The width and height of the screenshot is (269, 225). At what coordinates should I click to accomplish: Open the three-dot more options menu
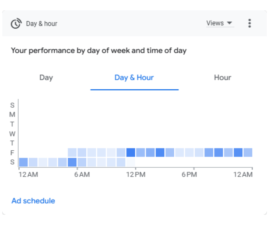[250, 23]
